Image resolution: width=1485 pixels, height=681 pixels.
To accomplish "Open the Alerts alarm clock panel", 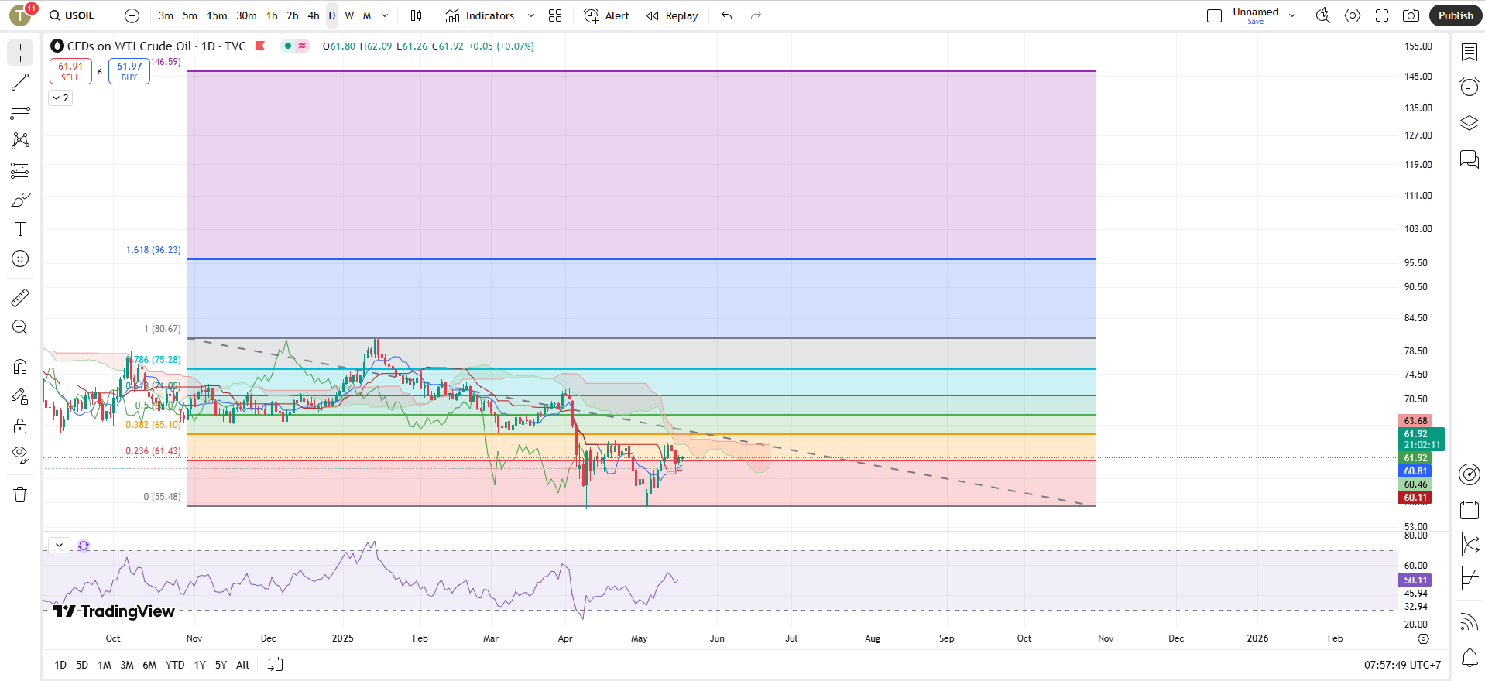I will 1469,87.
